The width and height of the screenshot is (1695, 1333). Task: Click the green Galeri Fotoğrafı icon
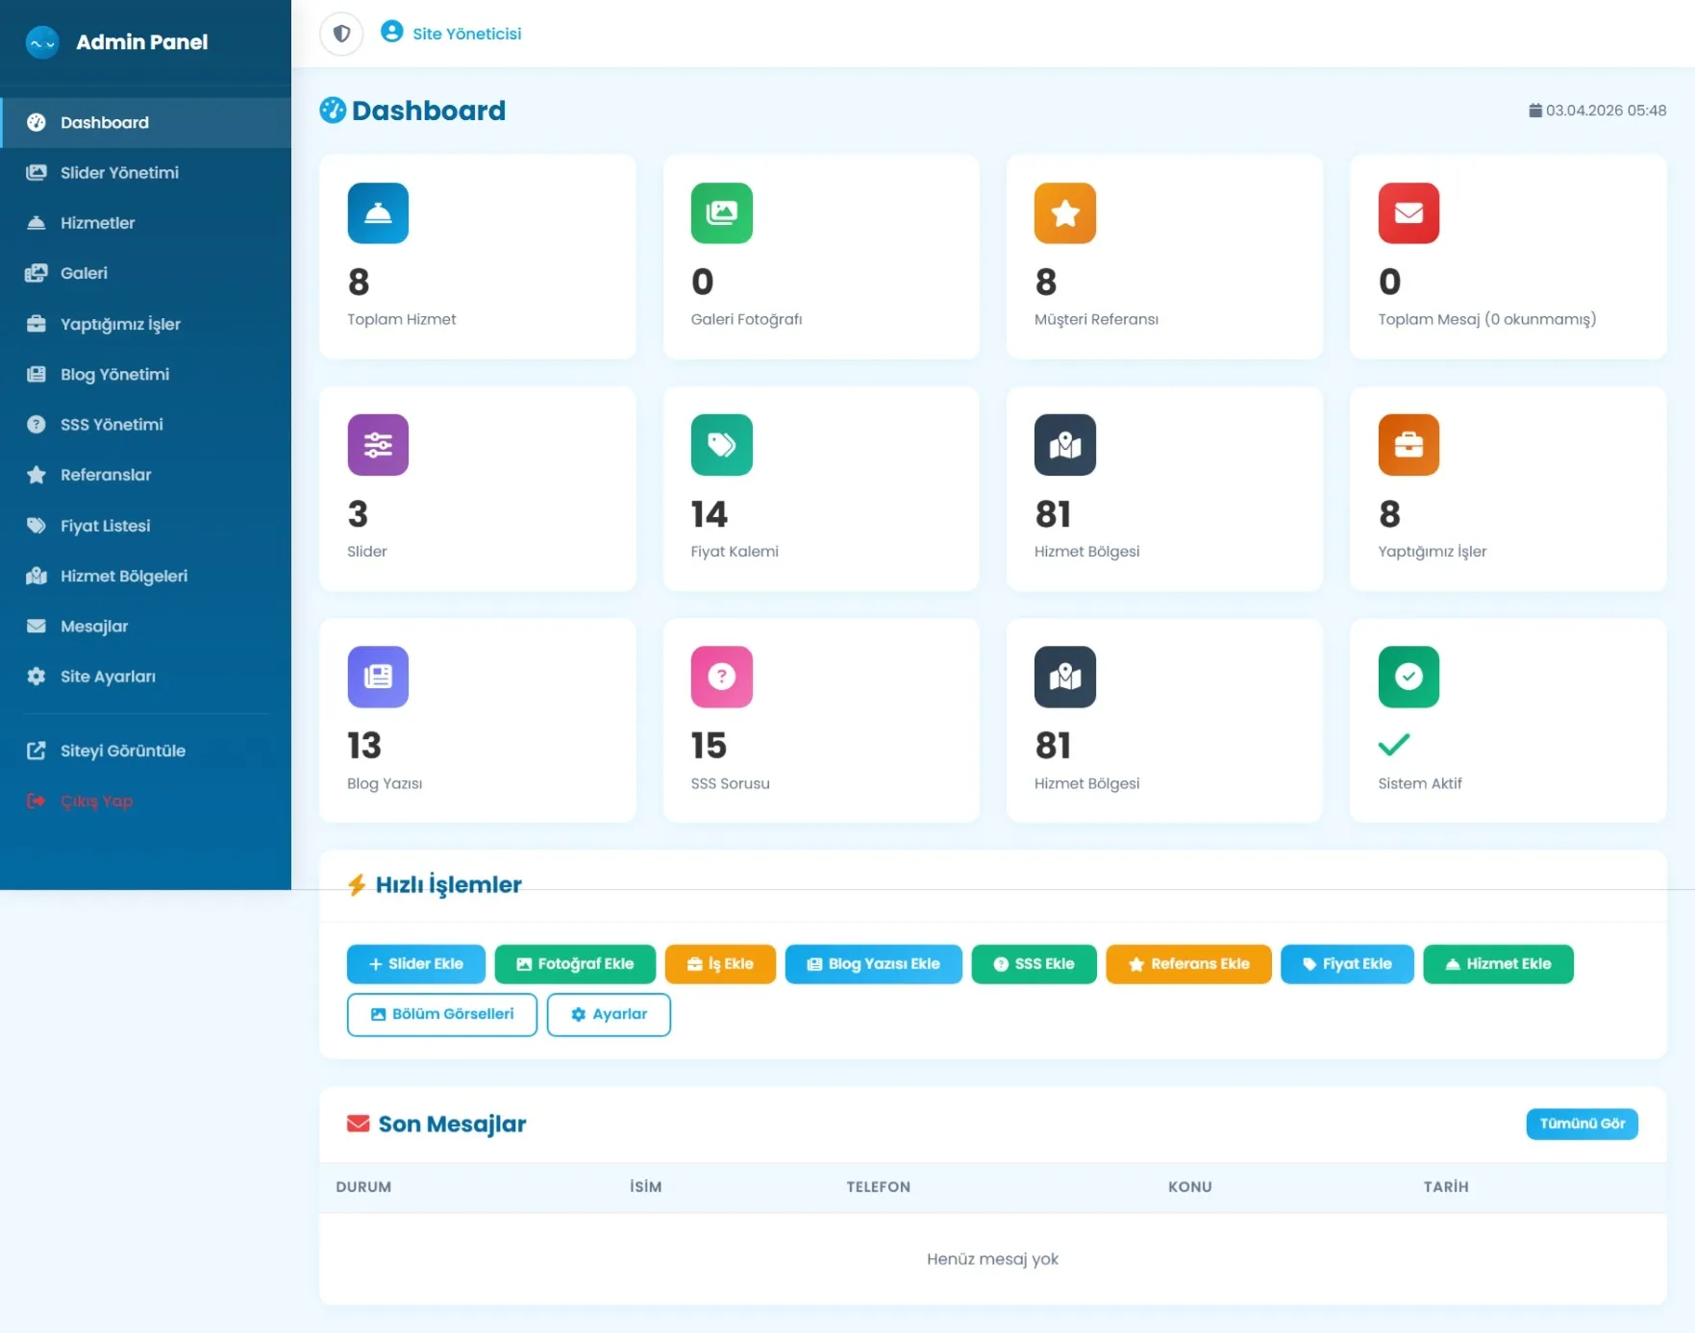[721, 213]
